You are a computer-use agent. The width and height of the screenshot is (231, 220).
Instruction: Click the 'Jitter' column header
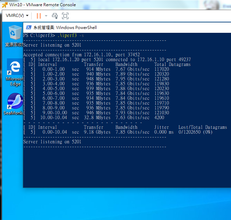pos(162,127)
